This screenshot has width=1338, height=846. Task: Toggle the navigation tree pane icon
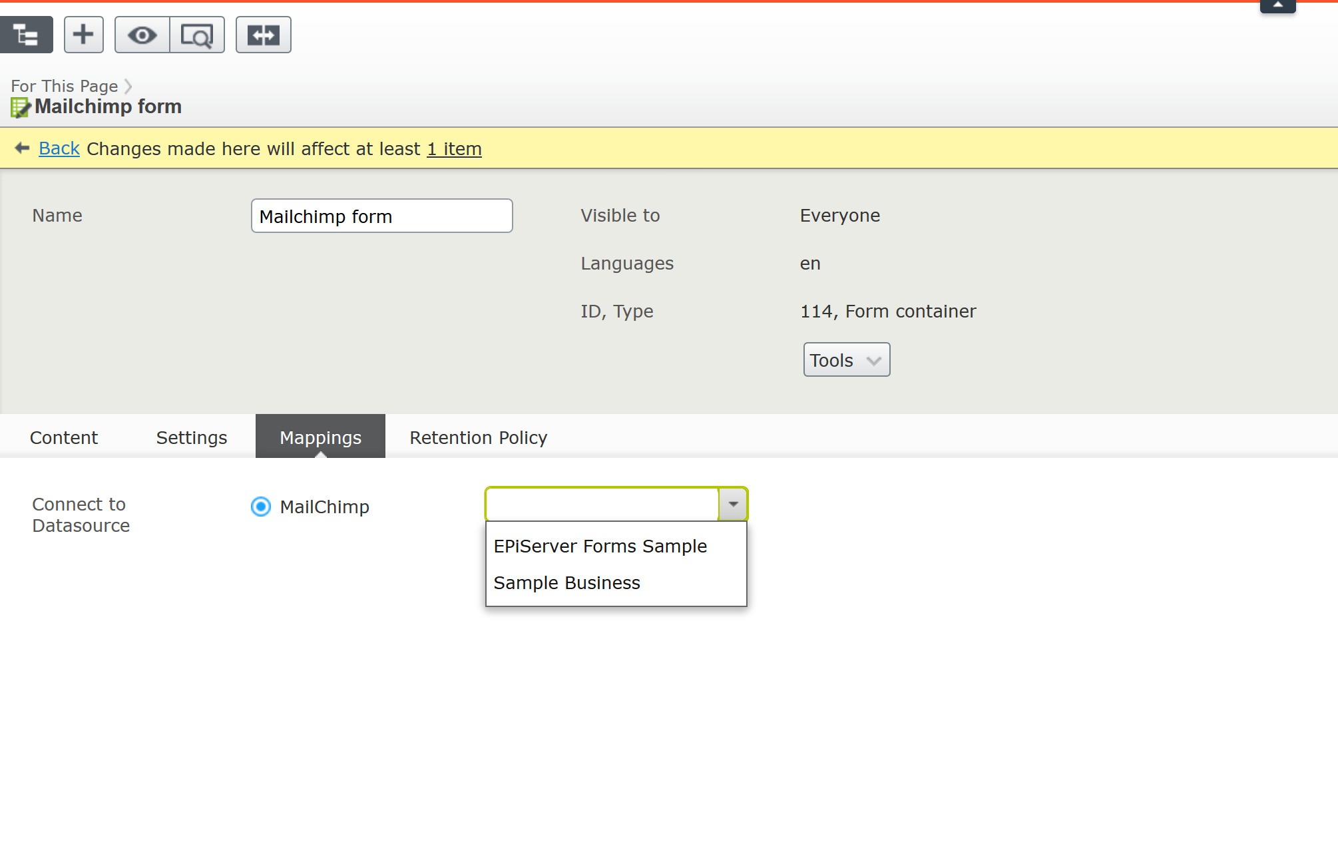(x=26, y=35)
